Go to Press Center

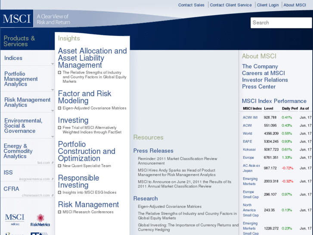(259, 87)
